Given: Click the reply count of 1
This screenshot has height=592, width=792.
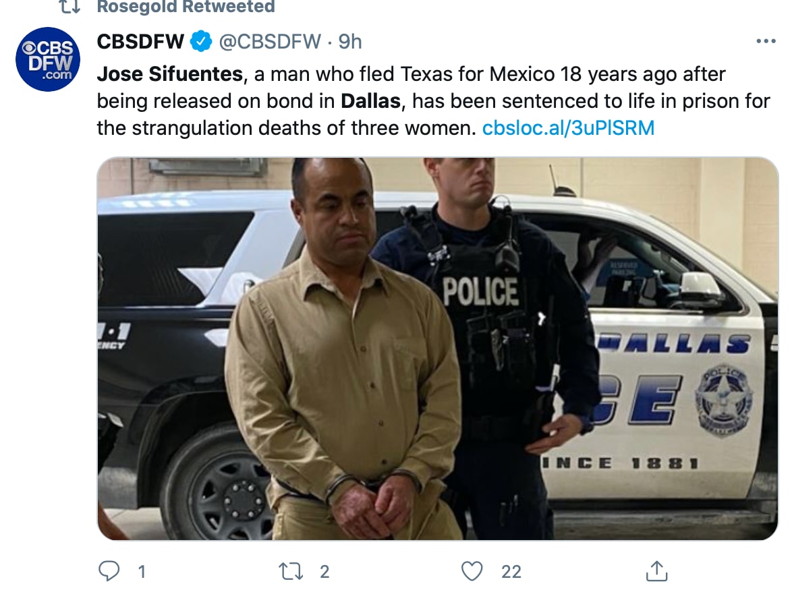Looking at the screenshot, I should click(x=142, y=572).
